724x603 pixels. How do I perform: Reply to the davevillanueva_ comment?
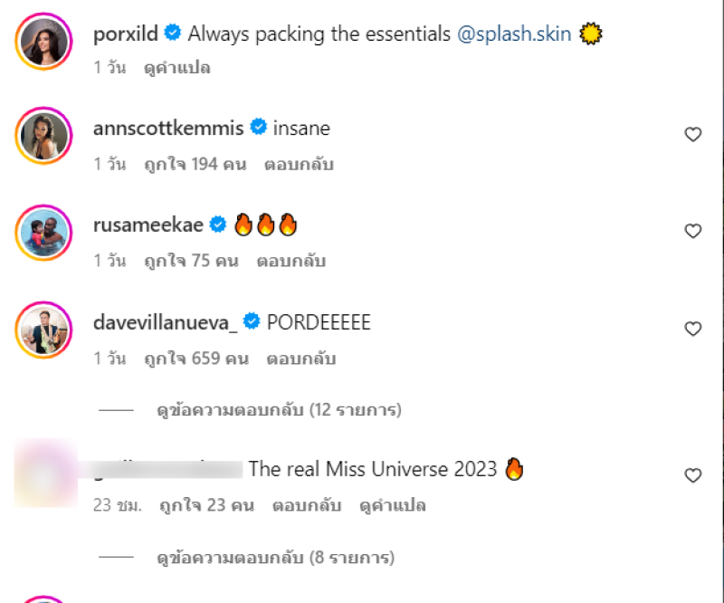[300, 359]
